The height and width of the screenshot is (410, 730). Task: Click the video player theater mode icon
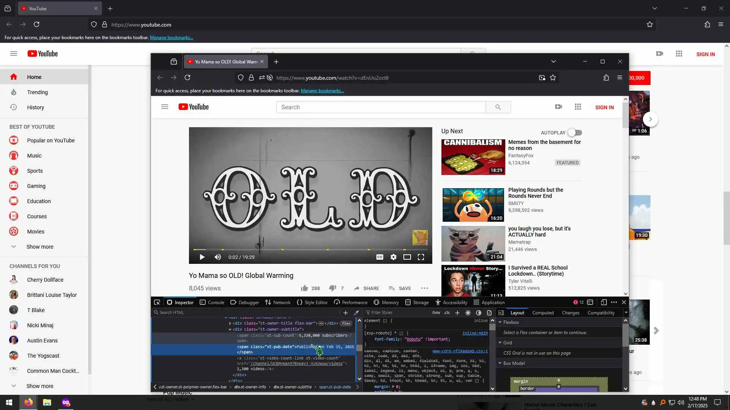point(407,257)
